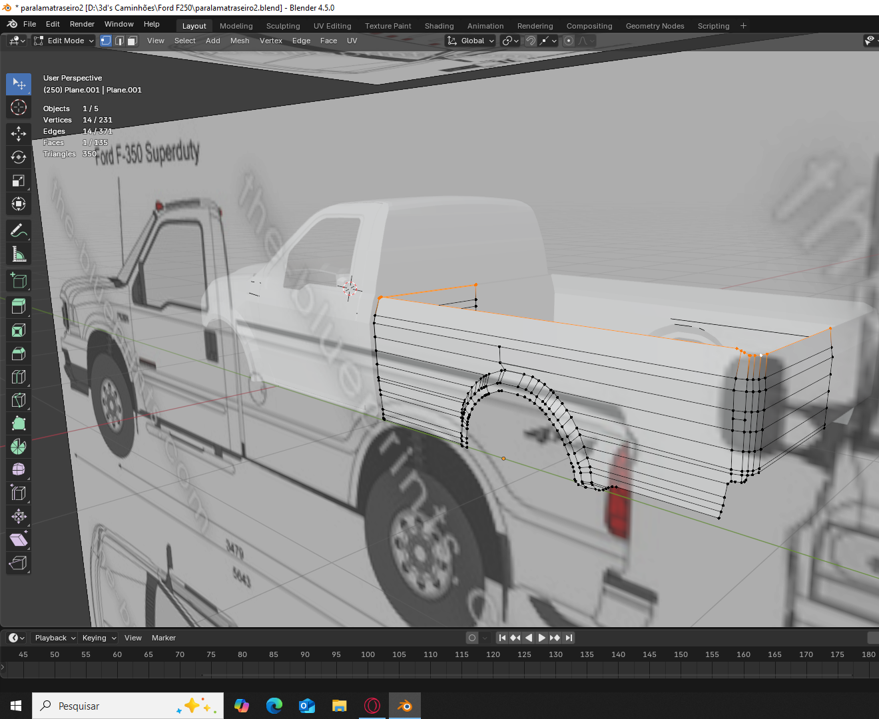Choose the Smooth vertices tool
879x719 pixels.
coord(19,470)
